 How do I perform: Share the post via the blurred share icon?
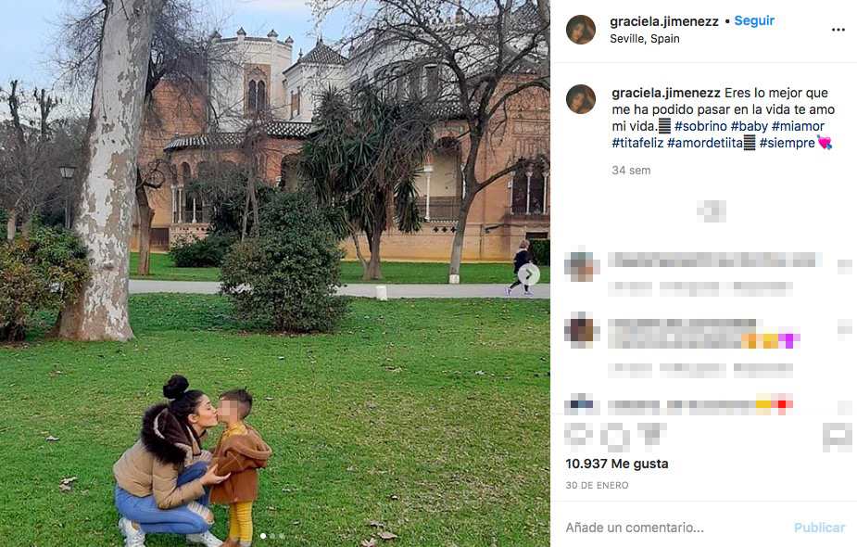pyautogui.click(x=650, y=435)
